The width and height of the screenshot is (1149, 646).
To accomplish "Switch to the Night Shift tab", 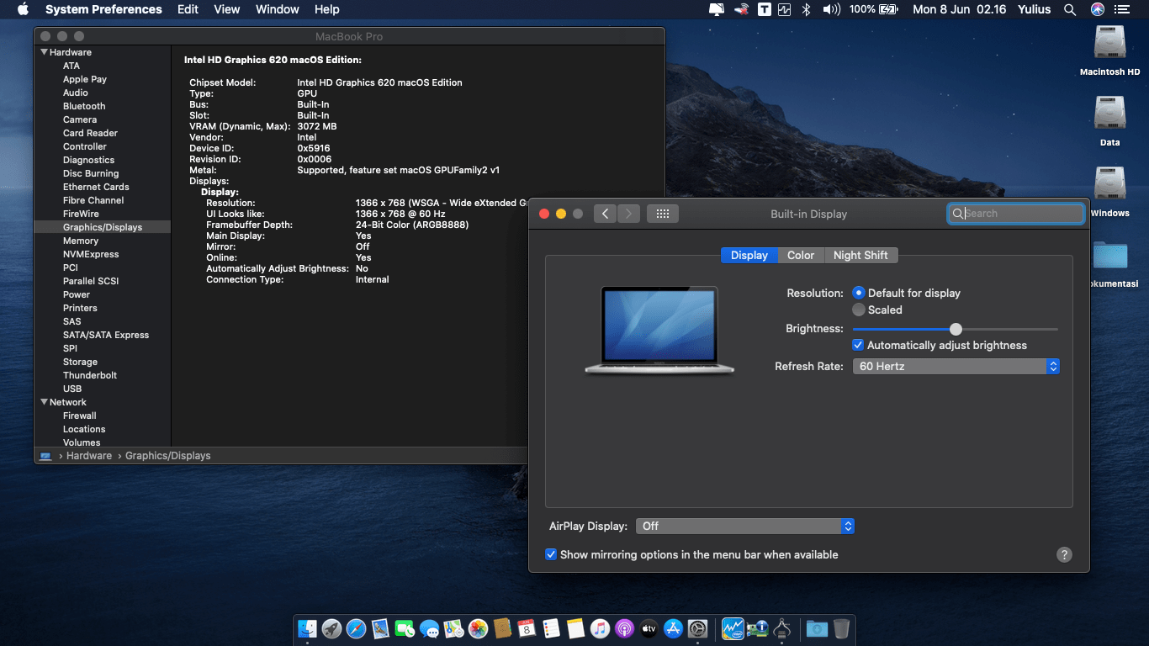I will [x=860, y=255].
